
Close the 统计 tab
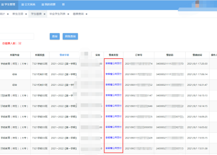point(8,14)
